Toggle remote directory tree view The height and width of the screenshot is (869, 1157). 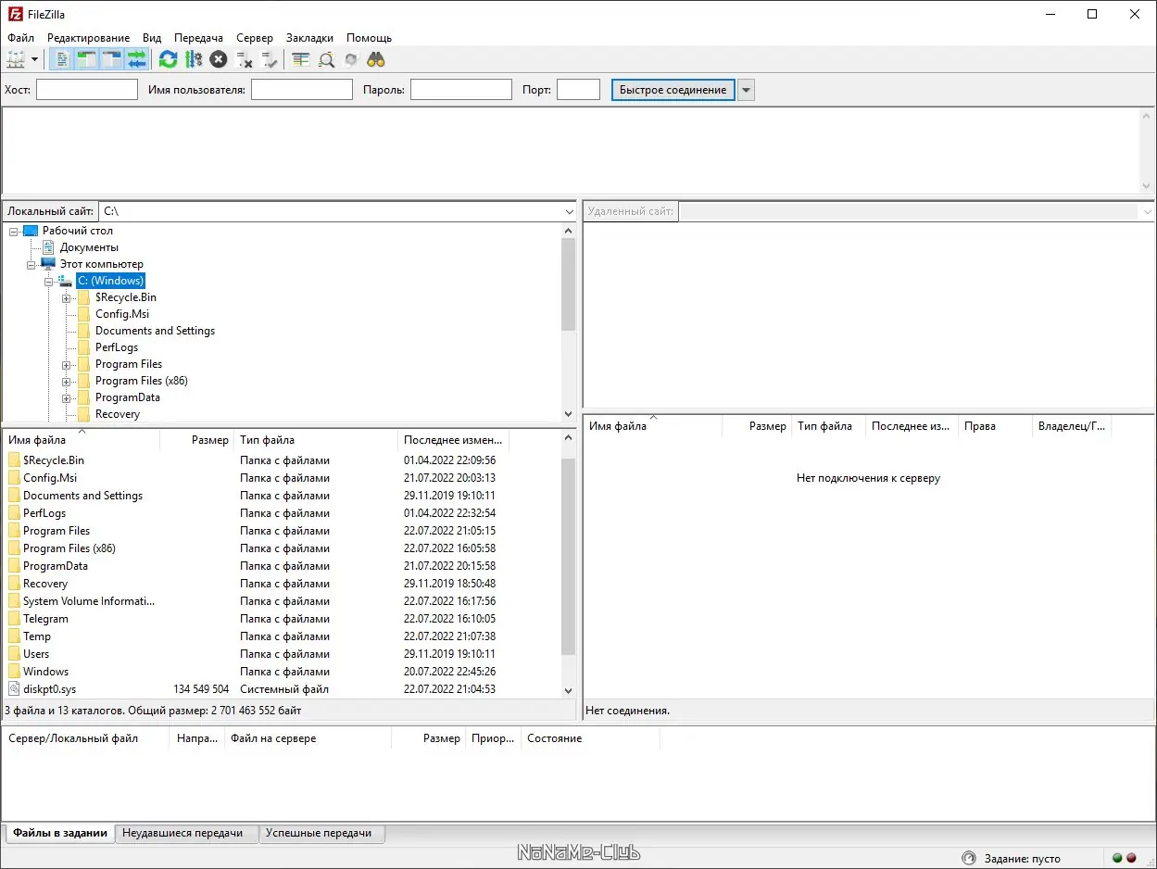112,59
